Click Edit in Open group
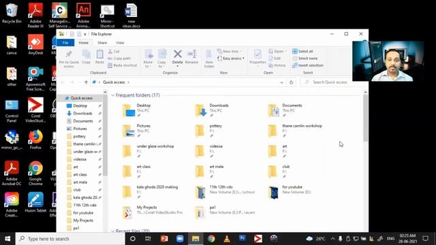Viewport: 436px width, 245px height. tap(275, 59)
